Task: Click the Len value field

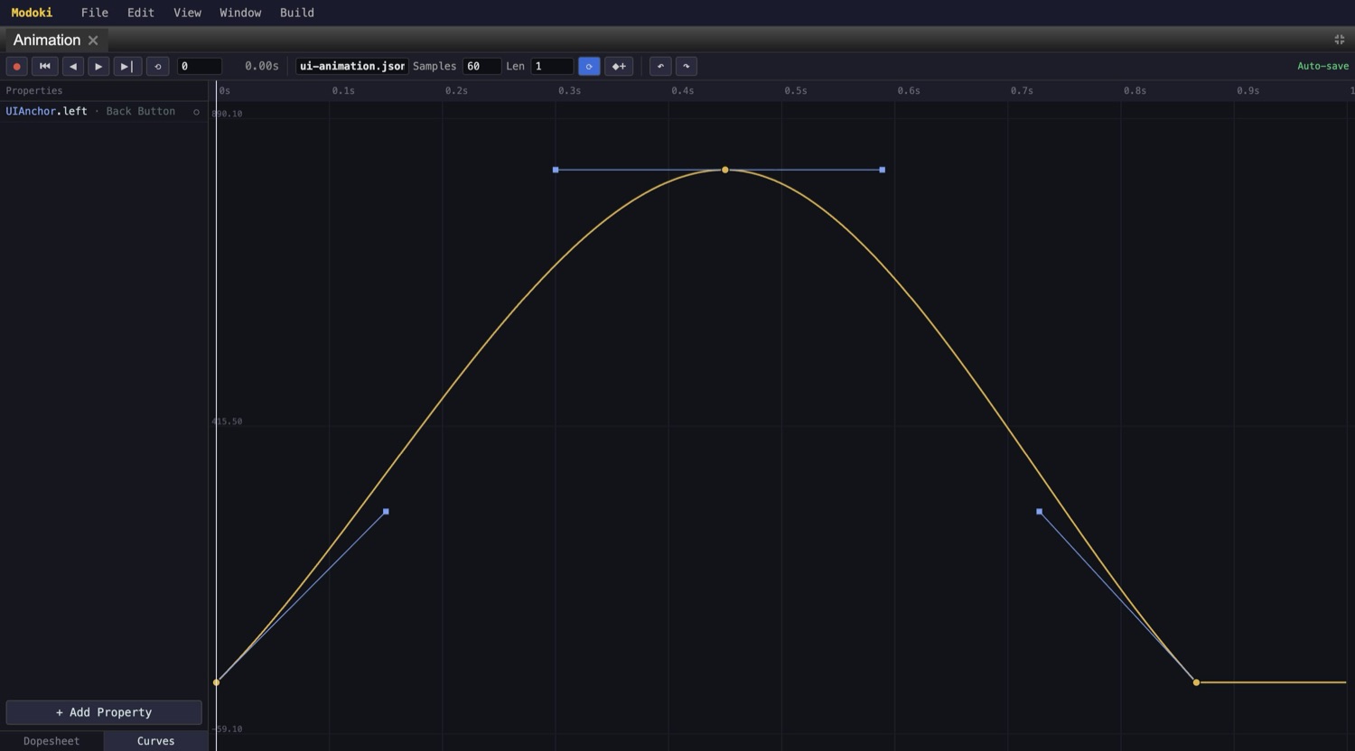Action: tap(552, 66)
